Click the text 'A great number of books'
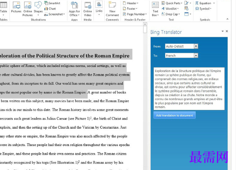Image resolution: width=236 pixels, height=170 pixels. click(107, 92)
